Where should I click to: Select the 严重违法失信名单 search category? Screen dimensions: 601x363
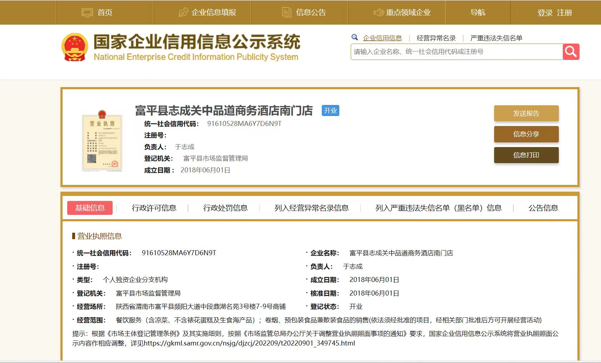pos(496,38)
